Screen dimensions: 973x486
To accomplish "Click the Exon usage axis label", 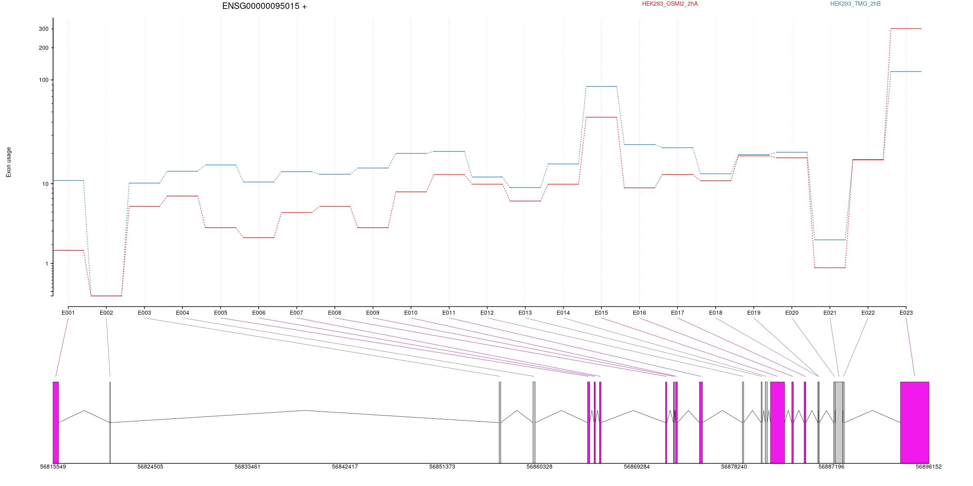I will pos(9,162).
